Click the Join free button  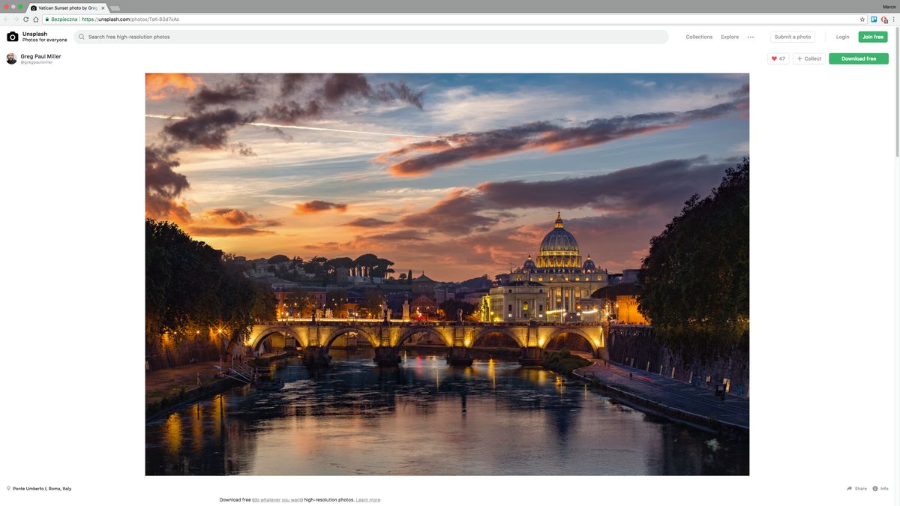873,37
